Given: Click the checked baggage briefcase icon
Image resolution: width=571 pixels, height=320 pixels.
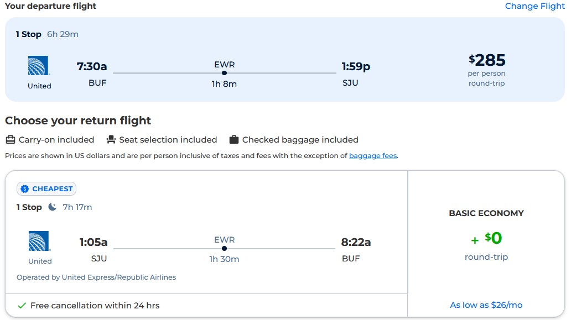Looking at the screenshot, I should pos(233,139).
